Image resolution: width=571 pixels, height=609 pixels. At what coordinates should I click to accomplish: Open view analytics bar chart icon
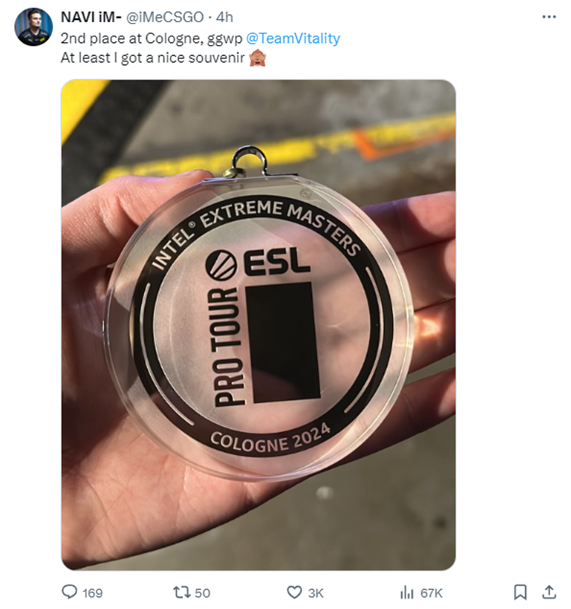406,593
